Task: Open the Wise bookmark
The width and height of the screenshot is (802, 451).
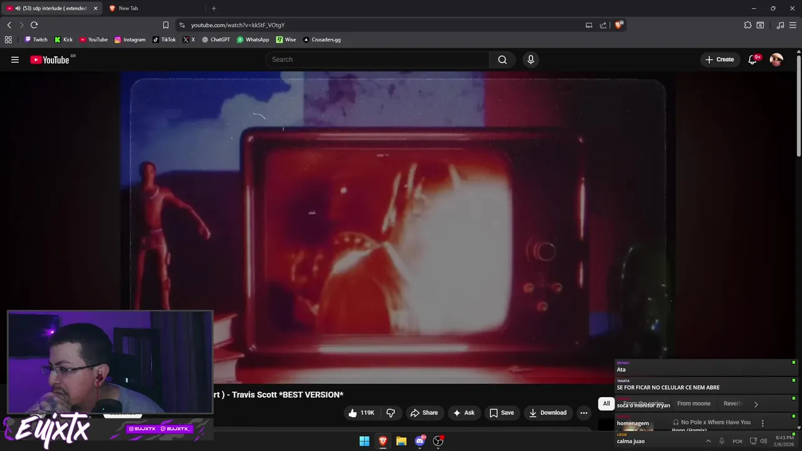Action: [286, 39]
